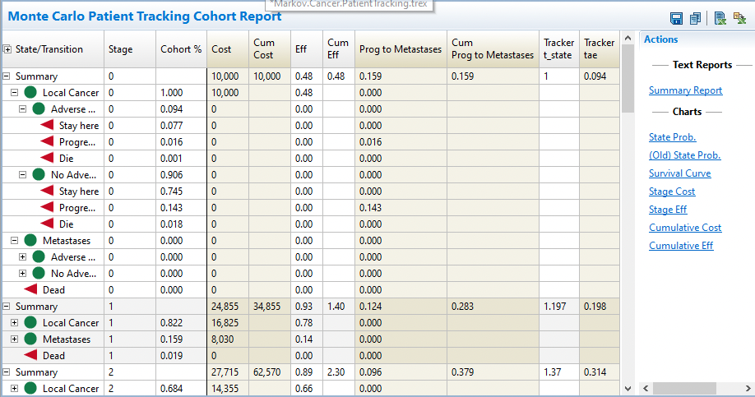Click green circle icon of stage 1 Metastases
Image resolution: width=755 pixels, height=397 pixels.
click(x=30, y=339)
